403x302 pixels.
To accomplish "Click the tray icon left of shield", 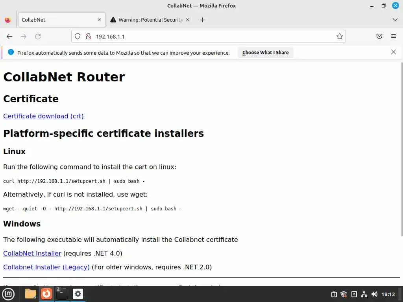I will point(334,294).
